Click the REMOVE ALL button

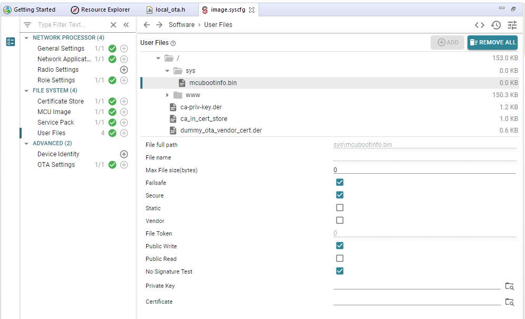pos(492,42)
